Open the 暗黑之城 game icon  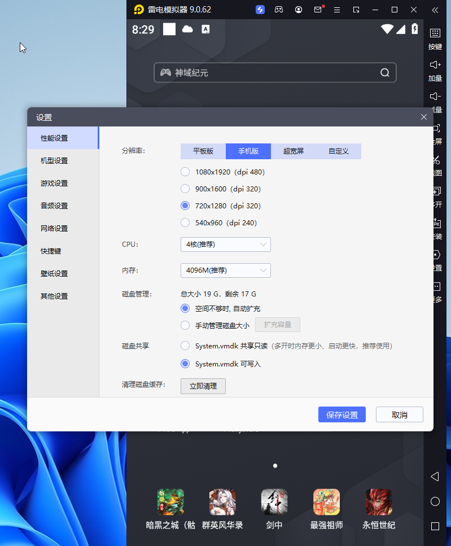tap(170, 502)
